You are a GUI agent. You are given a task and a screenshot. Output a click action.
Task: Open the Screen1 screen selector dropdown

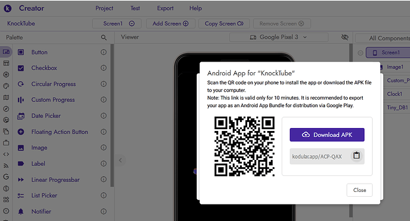coord(116,24)
